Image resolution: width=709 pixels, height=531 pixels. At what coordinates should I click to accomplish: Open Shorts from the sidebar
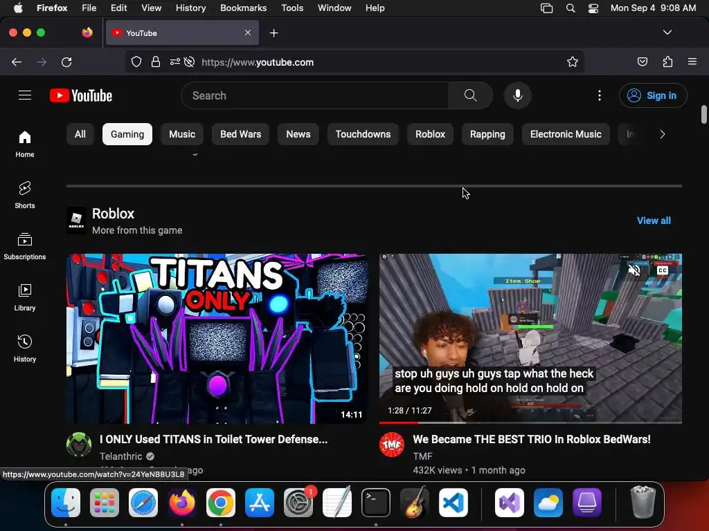[x=25, y=195]
